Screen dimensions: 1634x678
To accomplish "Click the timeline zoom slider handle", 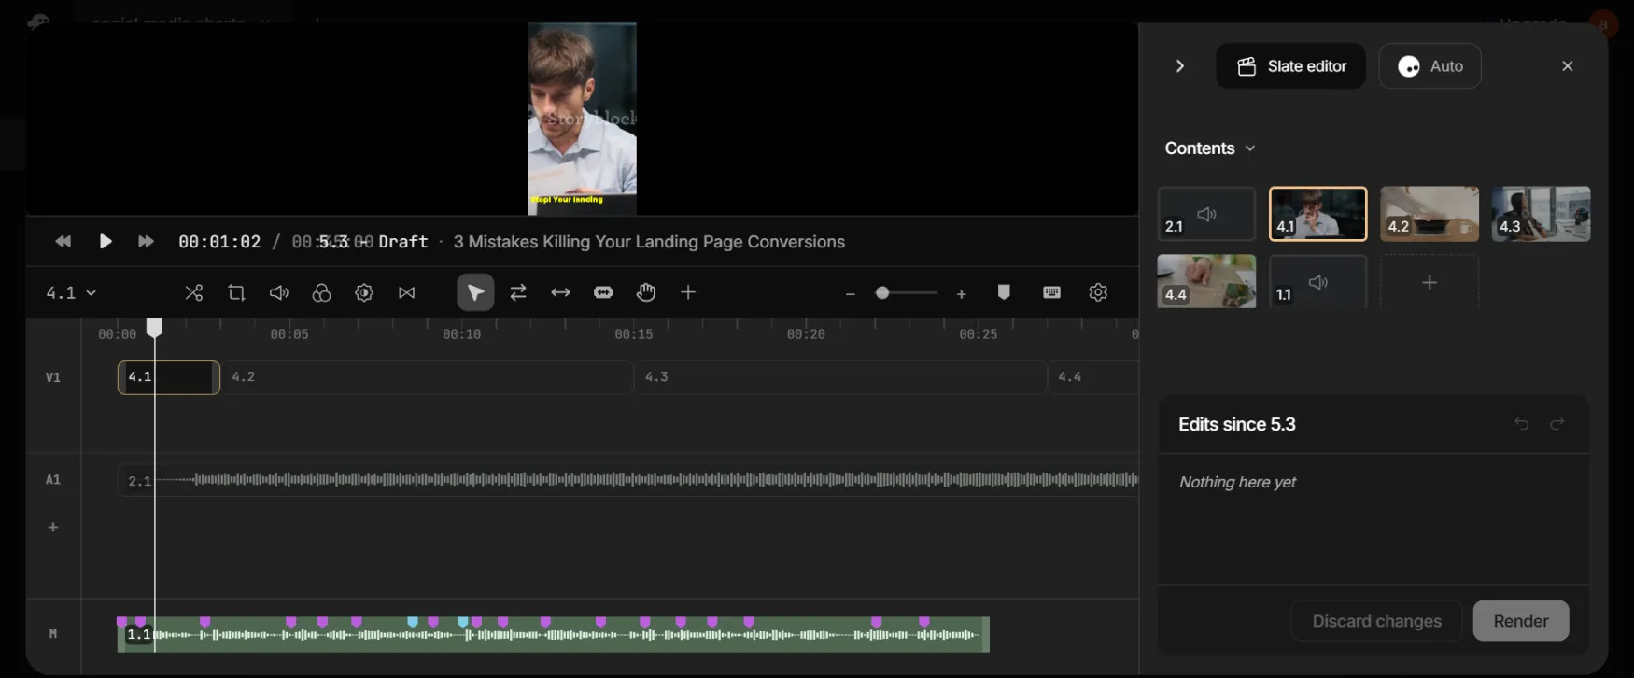I will point(881,293).
